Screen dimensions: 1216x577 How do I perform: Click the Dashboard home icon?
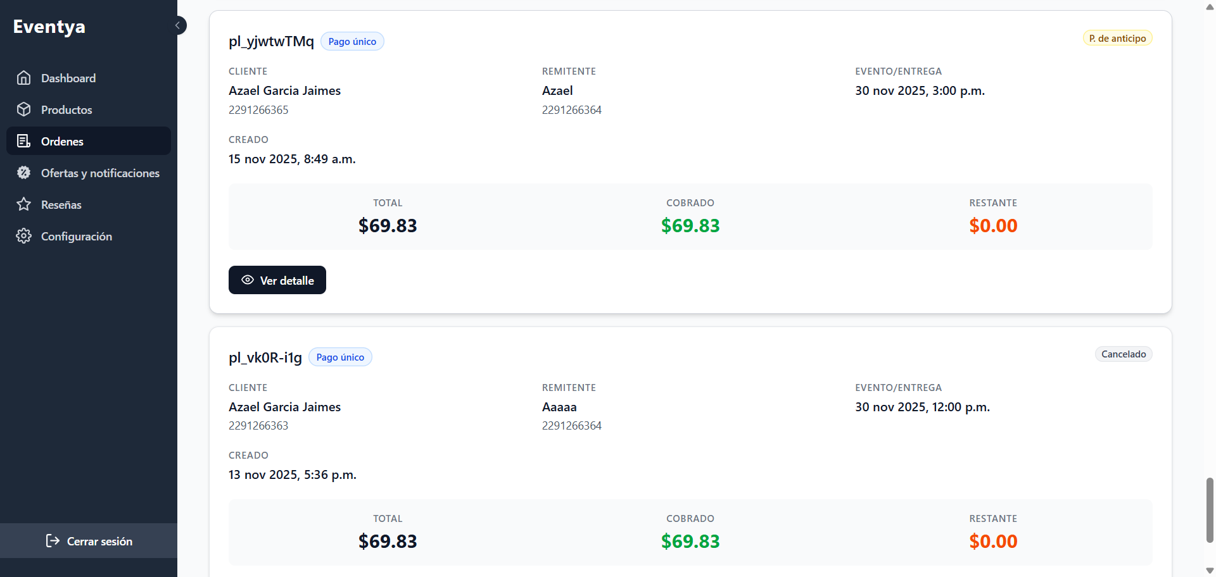(24, 78)
